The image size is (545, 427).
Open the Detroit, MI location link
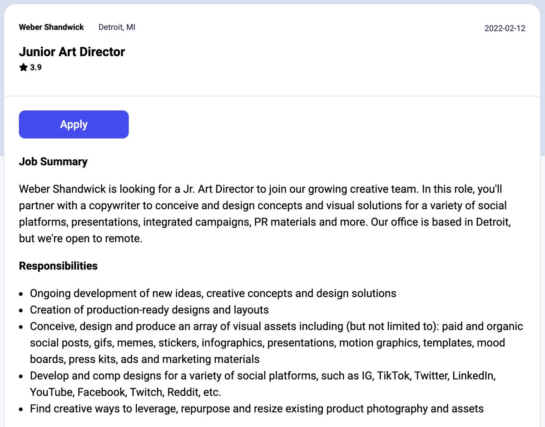(117, 27)
